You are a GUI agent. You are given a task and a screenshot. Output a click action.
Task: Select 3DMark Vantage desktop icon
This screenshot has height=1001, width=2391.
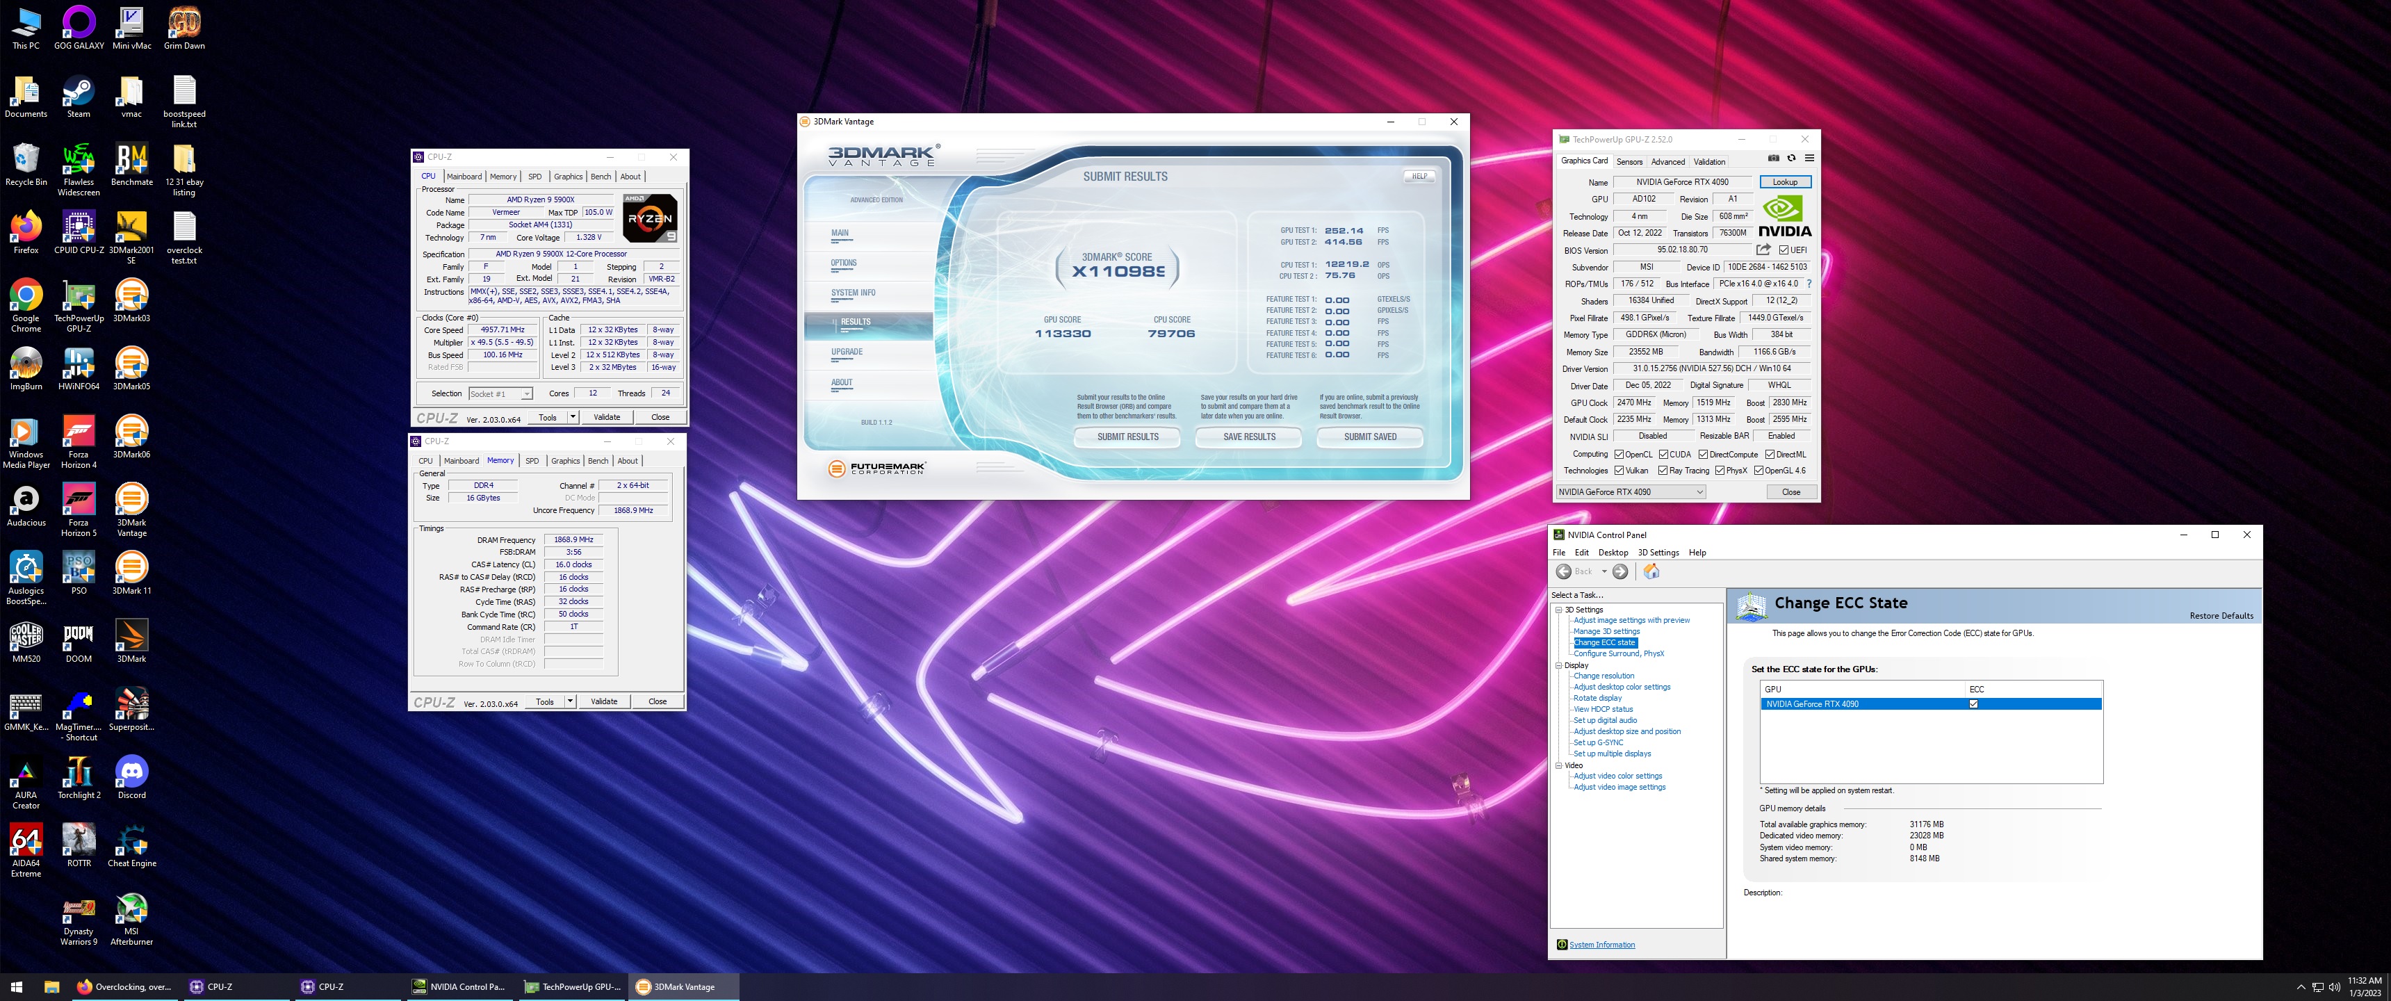132,510
